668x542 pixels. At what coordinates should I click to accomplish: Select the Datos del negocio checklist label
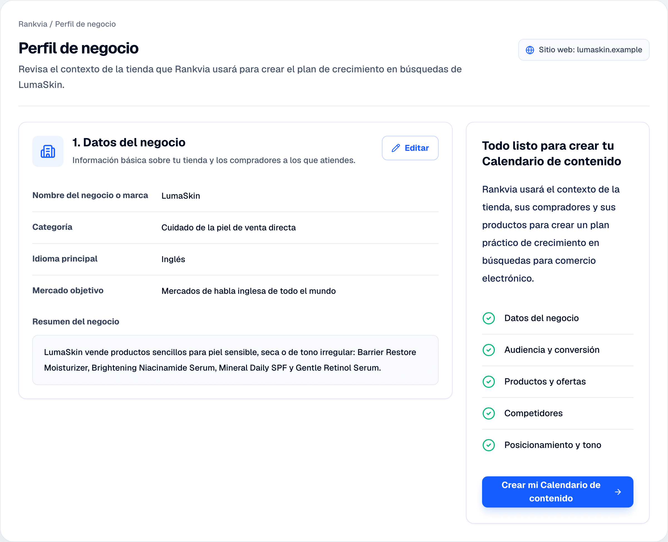point(542,318)
